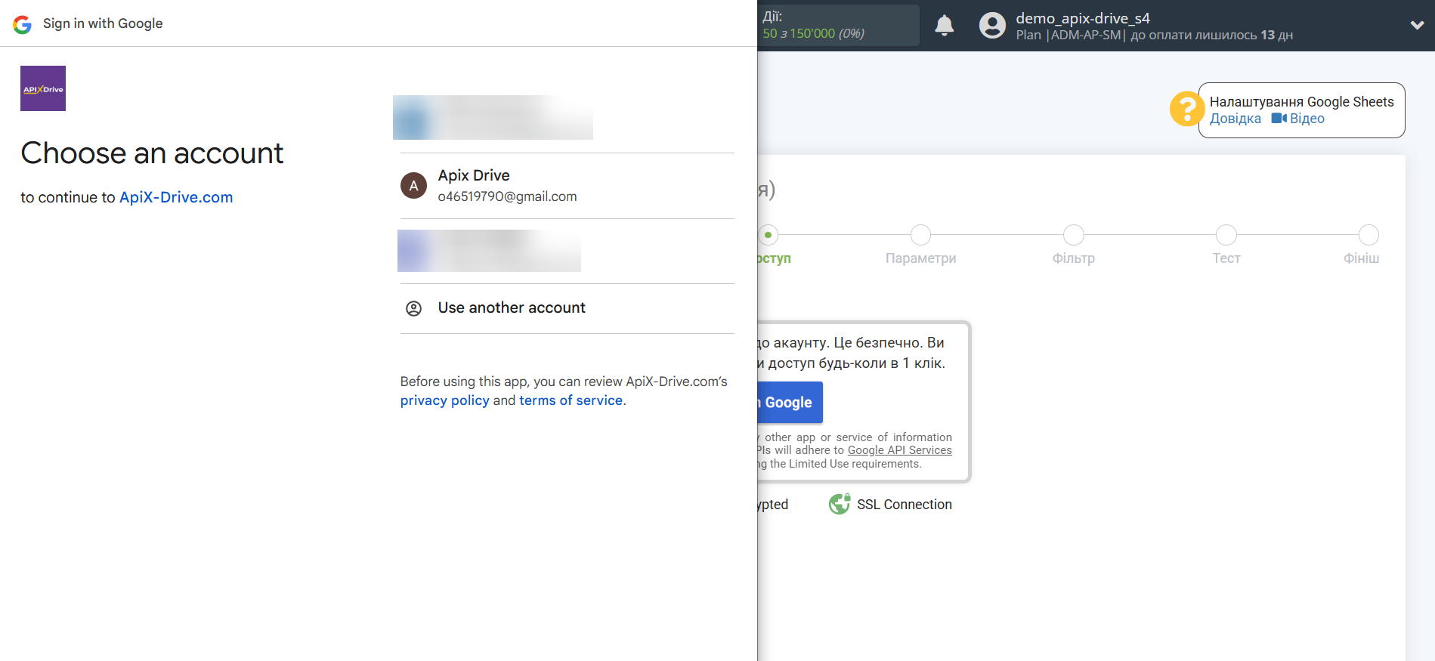Image resolution: width=1435 pixels, height=661 pixels.
Task: Open the Відео tutorial link
Action: [1307, 119]
